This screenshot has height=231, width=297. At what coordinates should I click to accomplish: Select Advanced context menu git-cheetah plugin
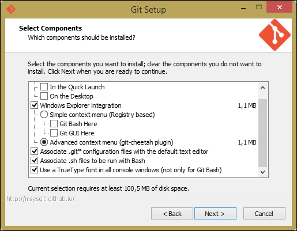pyautogui.click(x=44, y=142)
